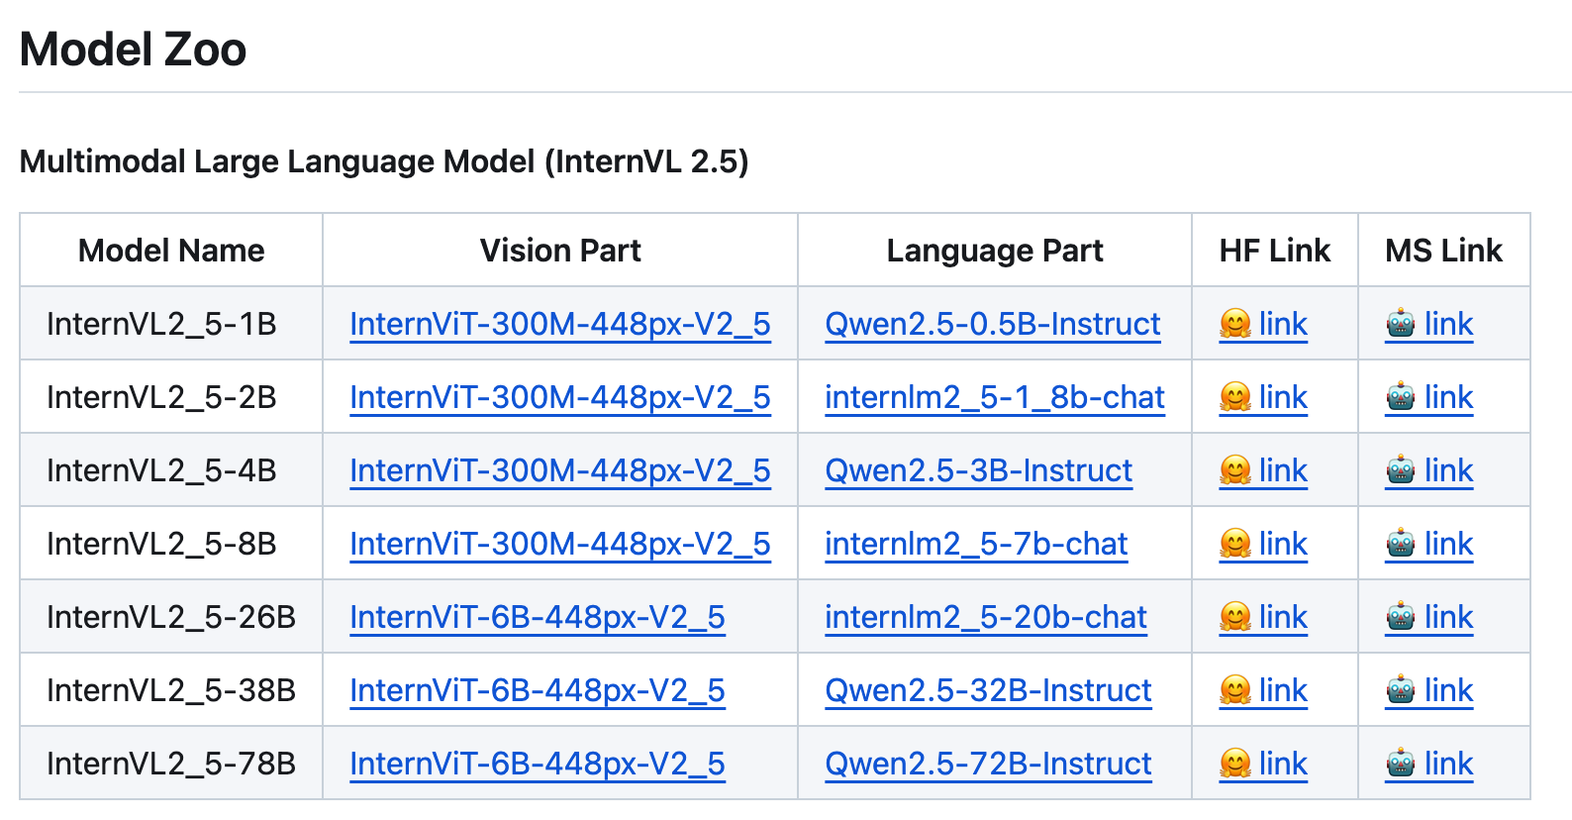Open the MS link for InternVL2_5-8B
Screen dimensions: 1572x820
coord(1428,544)
